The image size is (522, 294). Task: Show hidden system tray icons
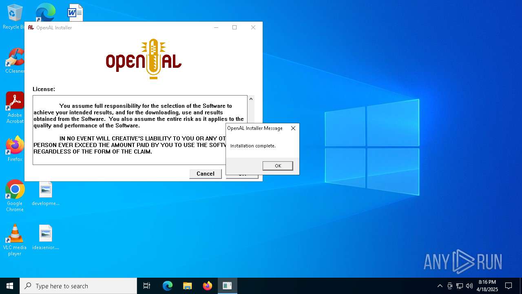[x=440, y=286]
